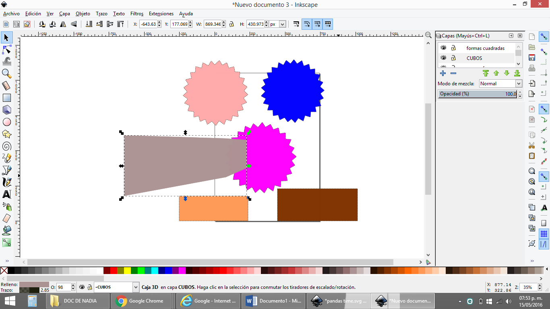The width and height of the screenshot is (550, 309).
Task: Open the Trazo menu
Action: [101, 14]
